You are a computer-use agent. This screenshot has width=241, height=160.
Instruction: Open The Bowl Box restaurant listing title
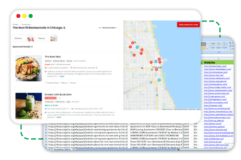point(53,56)
